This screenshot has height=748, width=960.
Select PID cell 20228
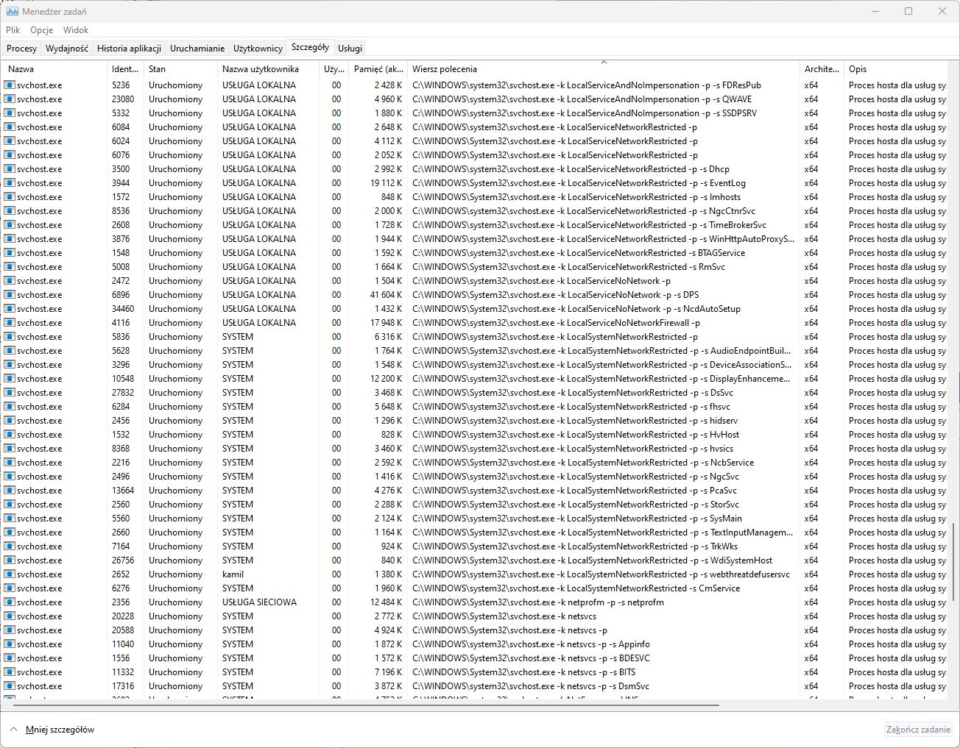(x=123, y=616)
